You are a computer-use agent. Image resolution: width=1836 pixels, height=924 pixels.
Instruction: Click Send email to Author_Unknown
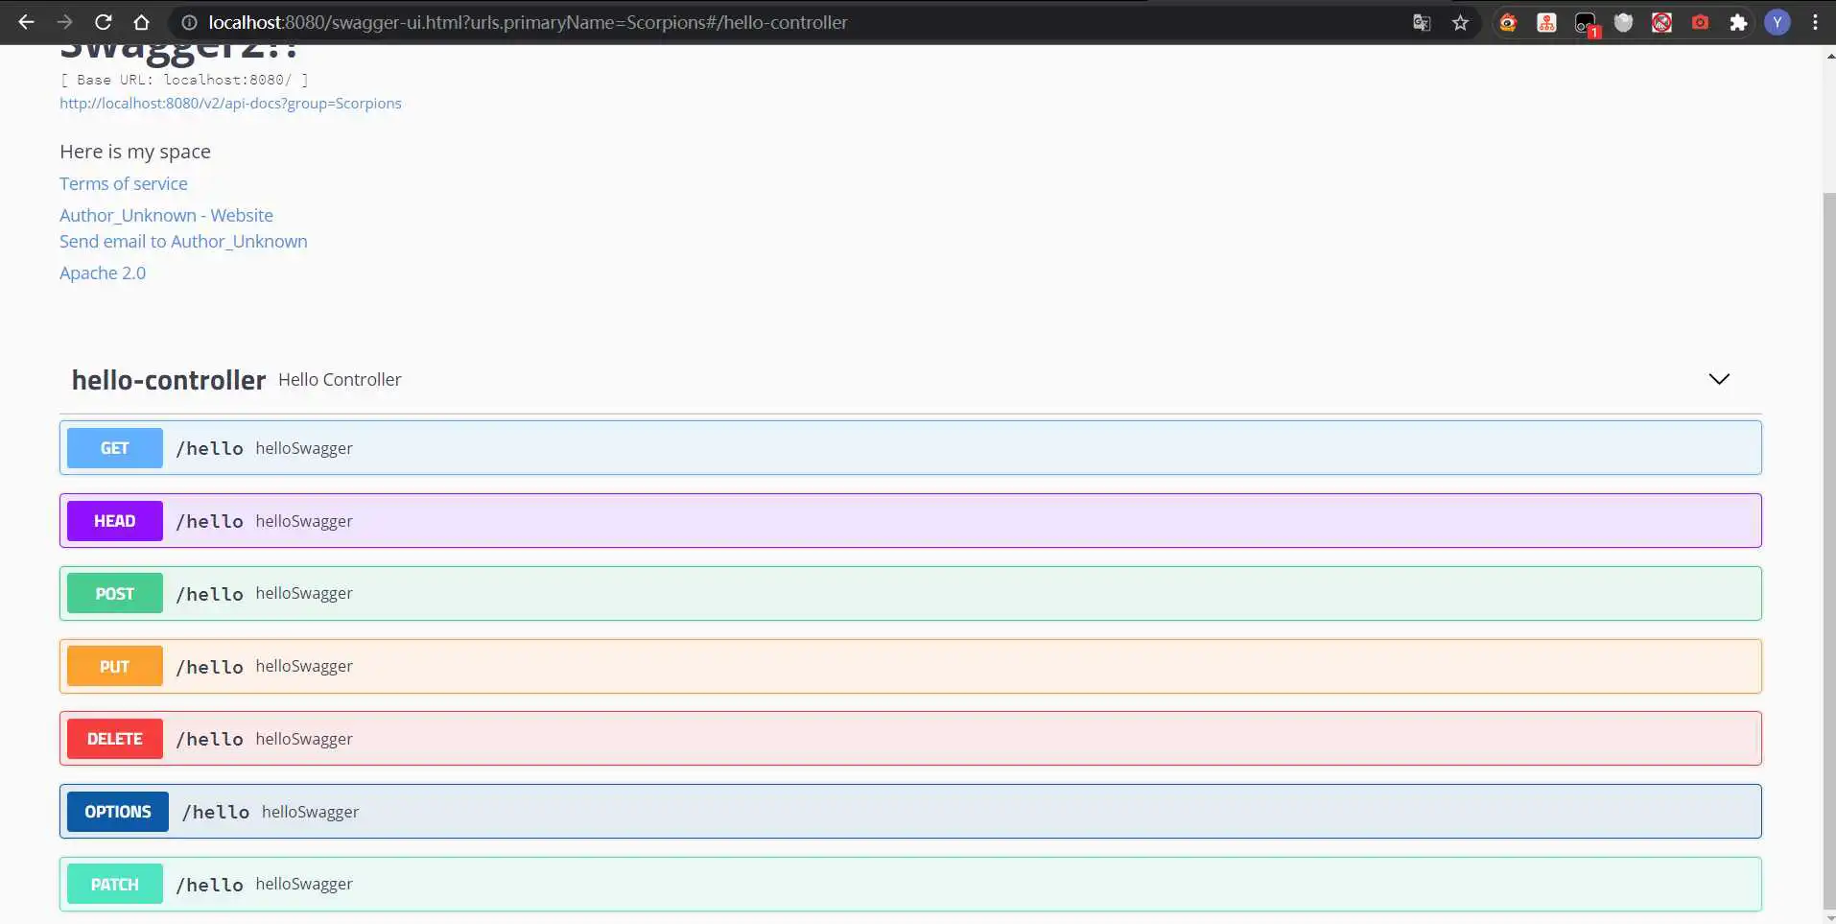pos(183,242)
